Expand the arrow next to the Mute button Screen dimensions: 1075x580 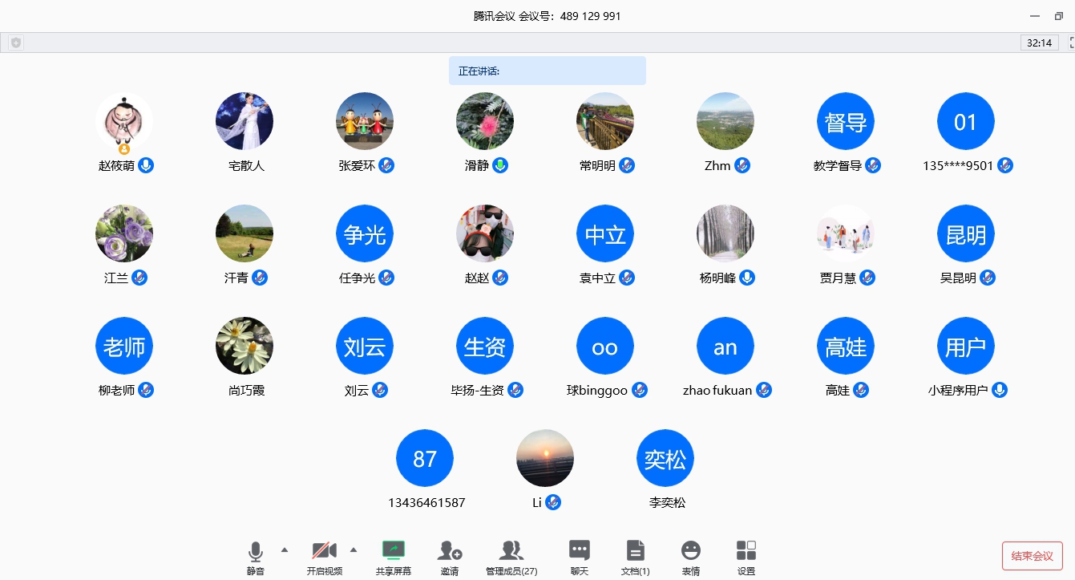click(x=284, y=550)
